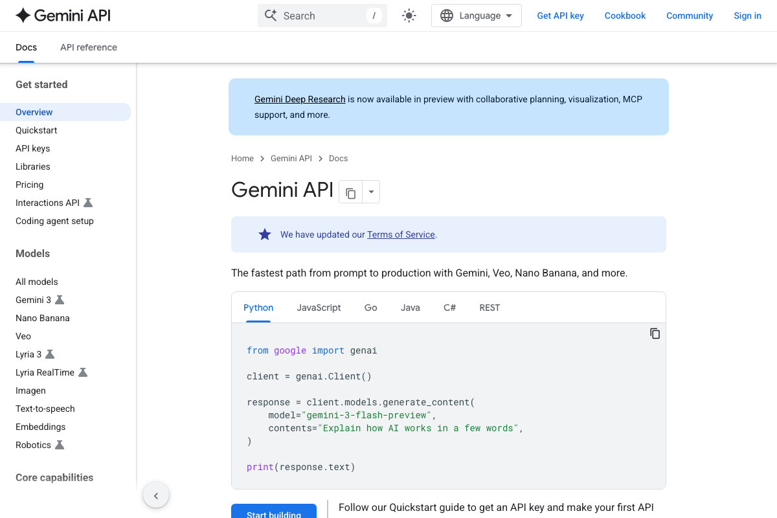Click the star icon in the Terms of Service notice
Viewport: 777px width, 518px height.
click(x=264, y=234)
